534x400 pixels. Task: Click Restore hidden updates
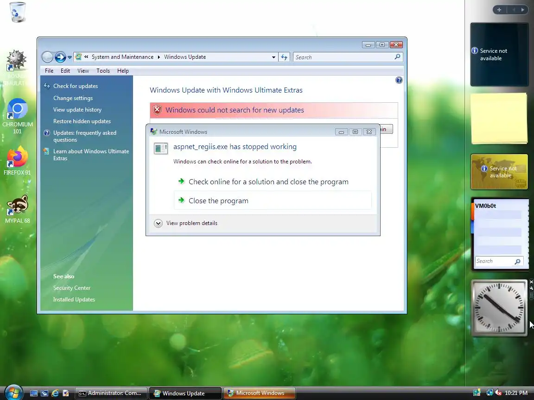82,121
